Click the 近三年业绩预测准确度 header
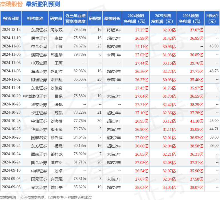The image size is (220, 200). [75, 18]
